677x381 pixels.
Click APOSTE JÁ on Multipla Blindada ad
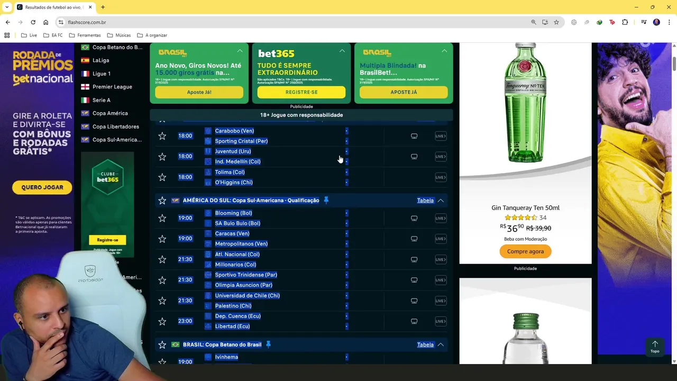[x=404, y=92]
